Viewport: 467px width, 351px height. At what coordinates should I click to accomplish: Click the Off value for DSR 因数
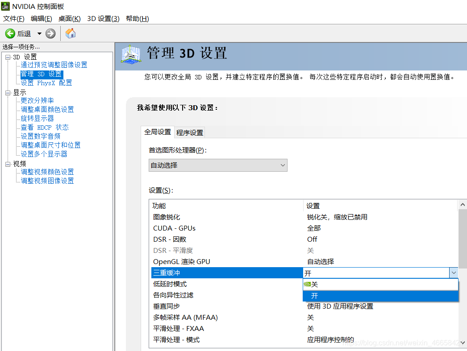(x=312, y=240)
